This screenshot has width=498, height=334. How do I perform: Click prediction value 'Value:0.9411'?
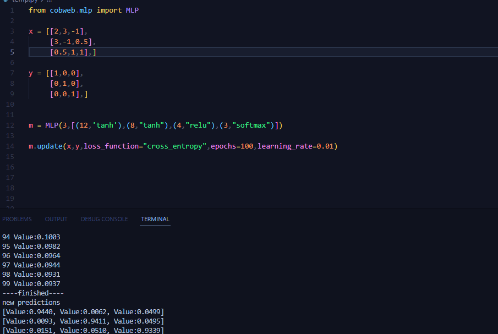pyautogui.click(x=83, y=321)
